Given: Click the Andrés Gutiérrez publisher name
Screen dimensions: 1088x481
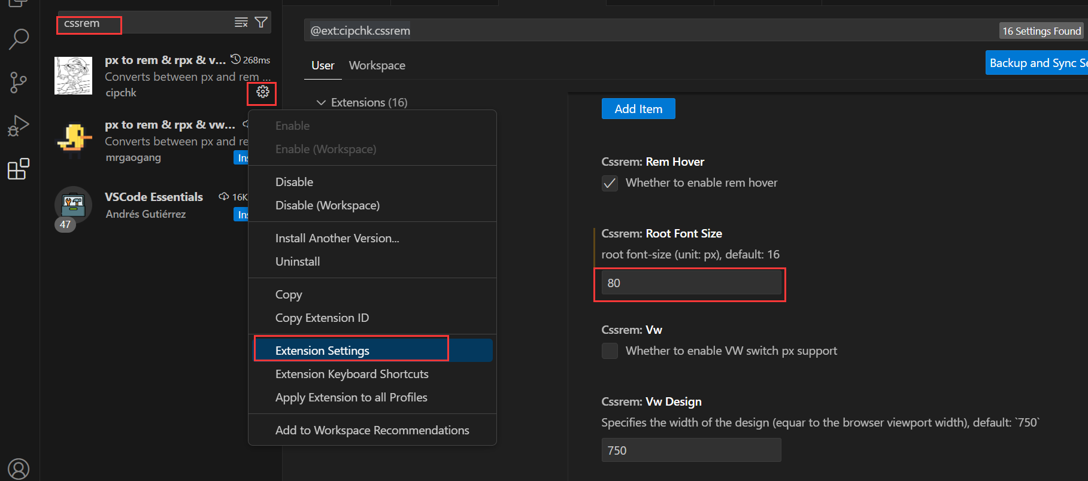Looking at the screenshot, I should (x=146, y=214).
